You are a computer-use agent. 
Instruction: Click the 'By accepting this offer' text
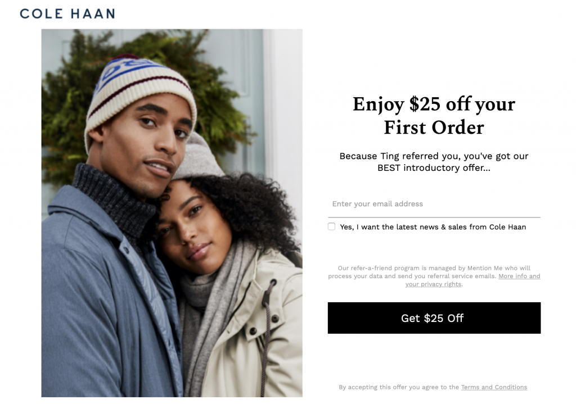point(399,387)
